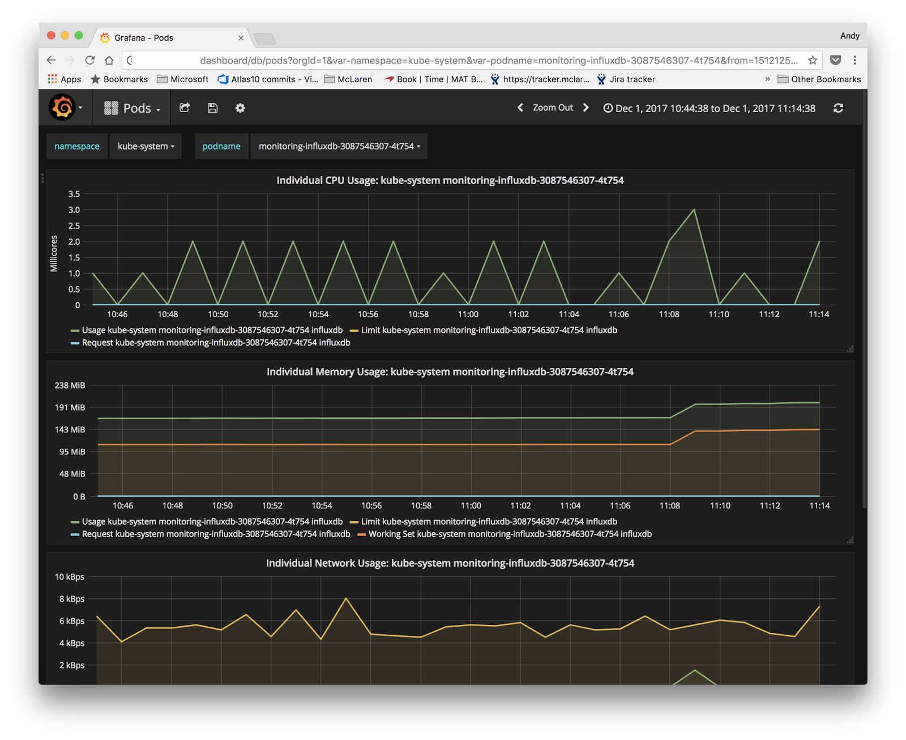
Task: Click the Zoom Out button
Action: (x=553, y=107)
